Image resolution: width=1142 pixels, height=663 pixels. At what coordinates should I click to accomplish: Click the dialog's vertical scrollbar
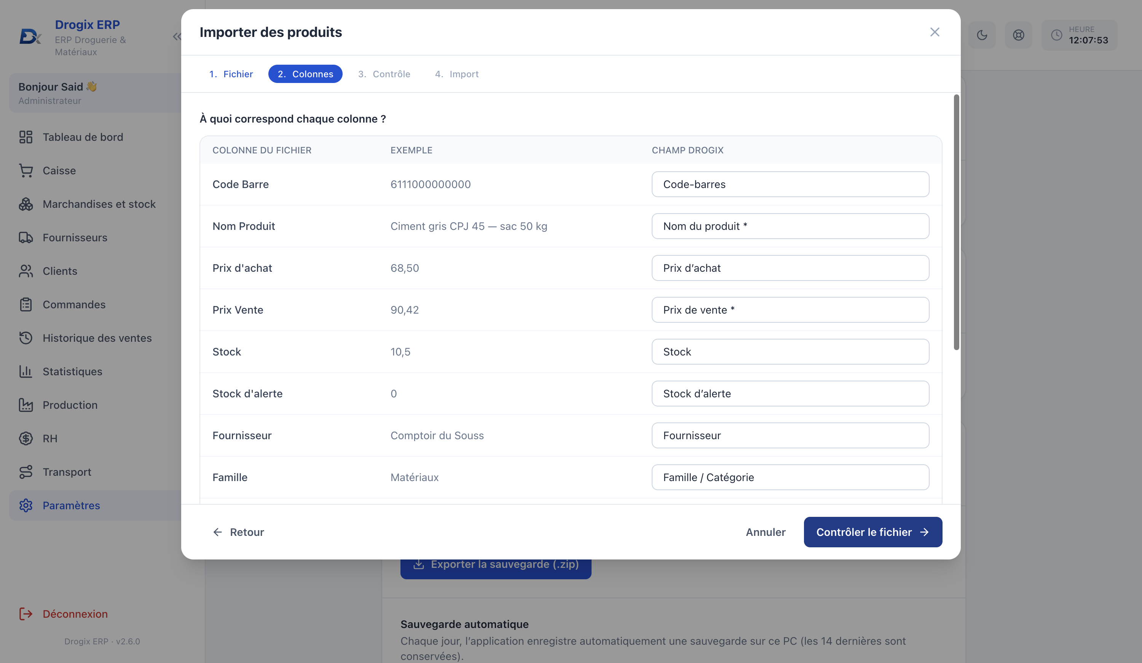[956, 222]
